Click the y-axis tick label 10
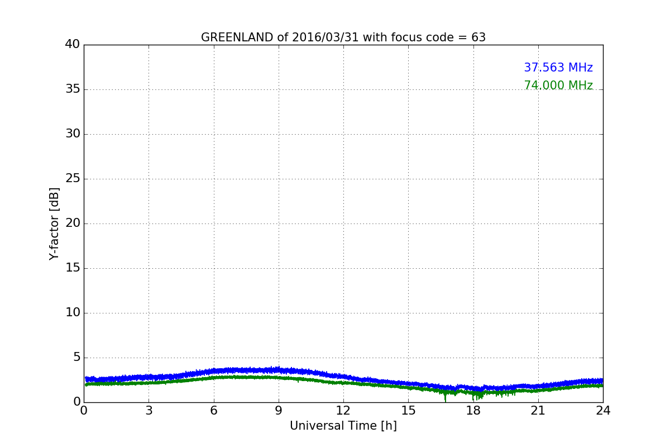The width and height of the screenshot is (670, 447). click(x=73, y=313)
